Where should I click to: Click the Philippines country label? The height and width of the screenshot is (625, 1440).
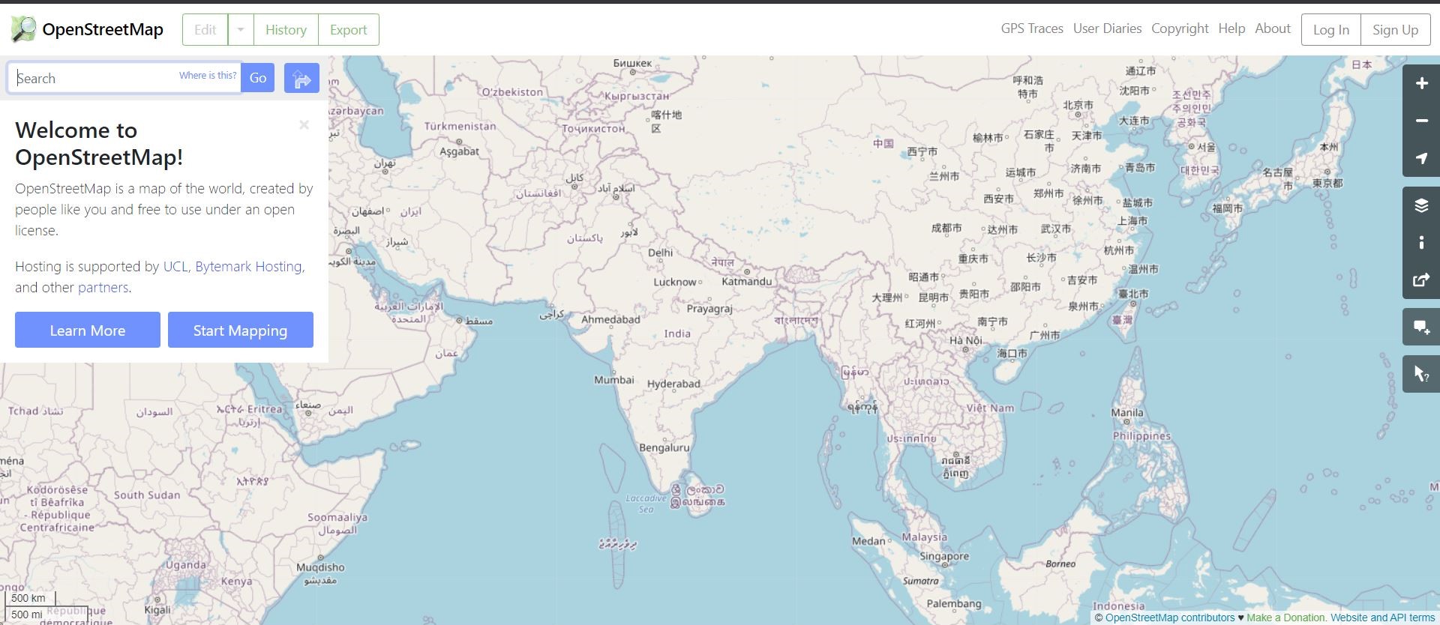pos(1141,435)
